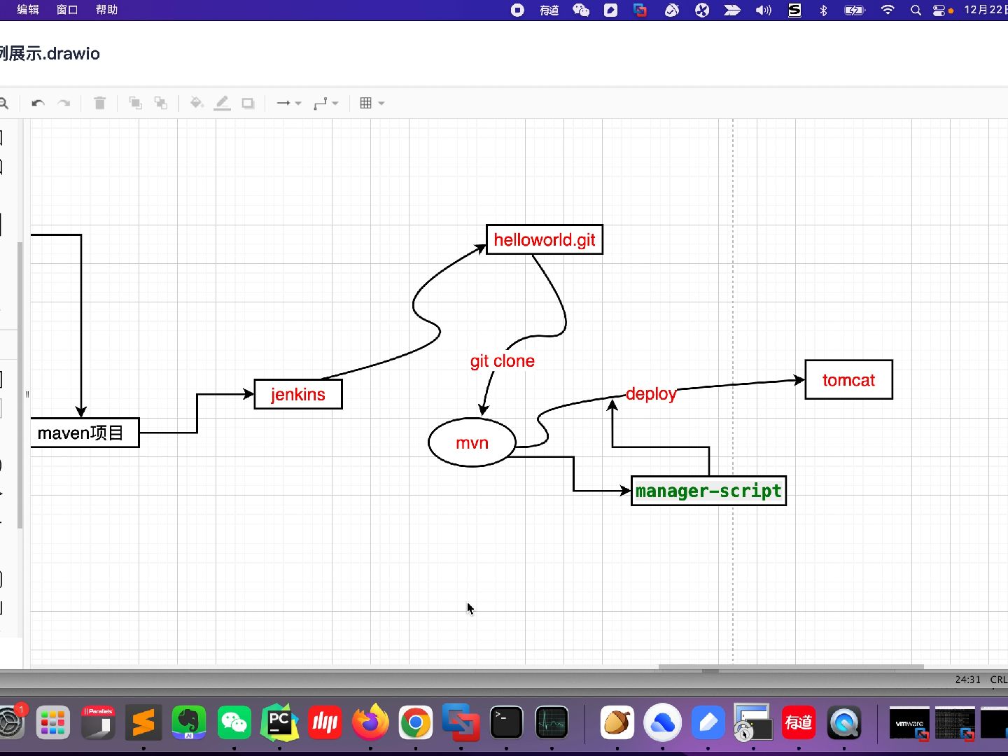This screenshot has width=1008, height=756.
Task: Open Evernote from the dock
Action: point(189,722)
